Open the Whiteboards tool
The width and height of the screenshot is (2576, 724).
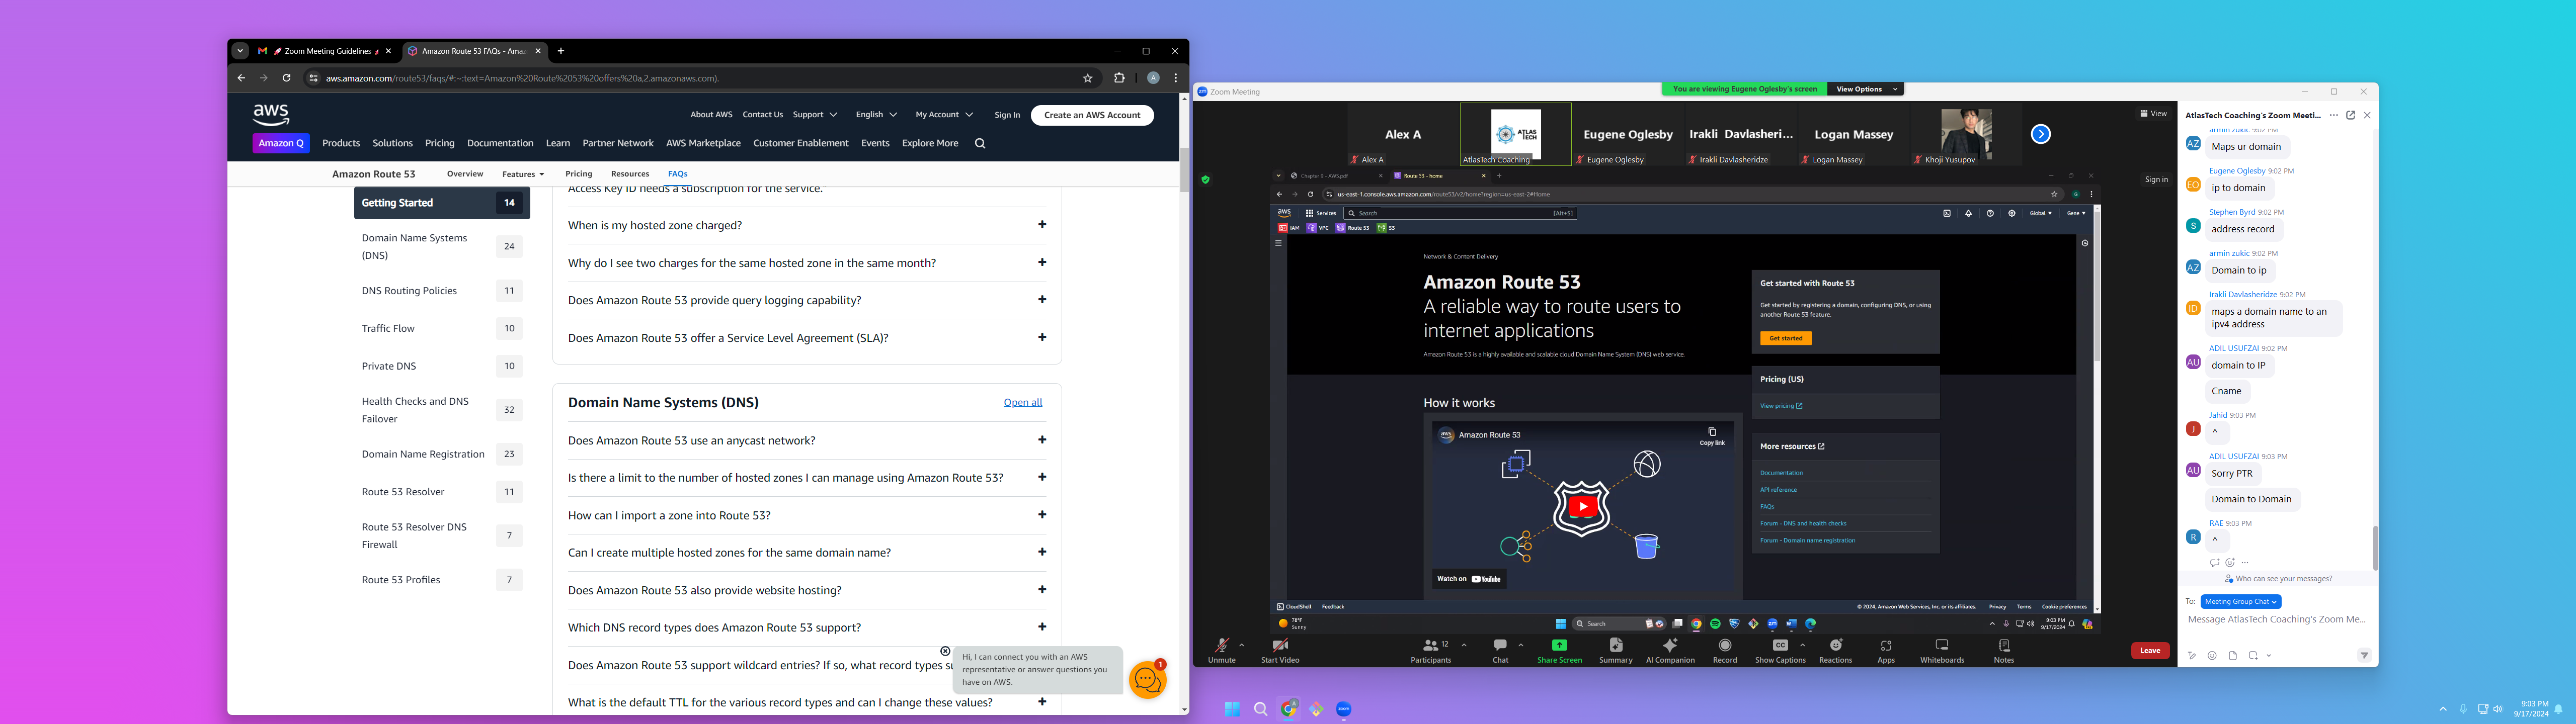click(x=1942, y=646)
